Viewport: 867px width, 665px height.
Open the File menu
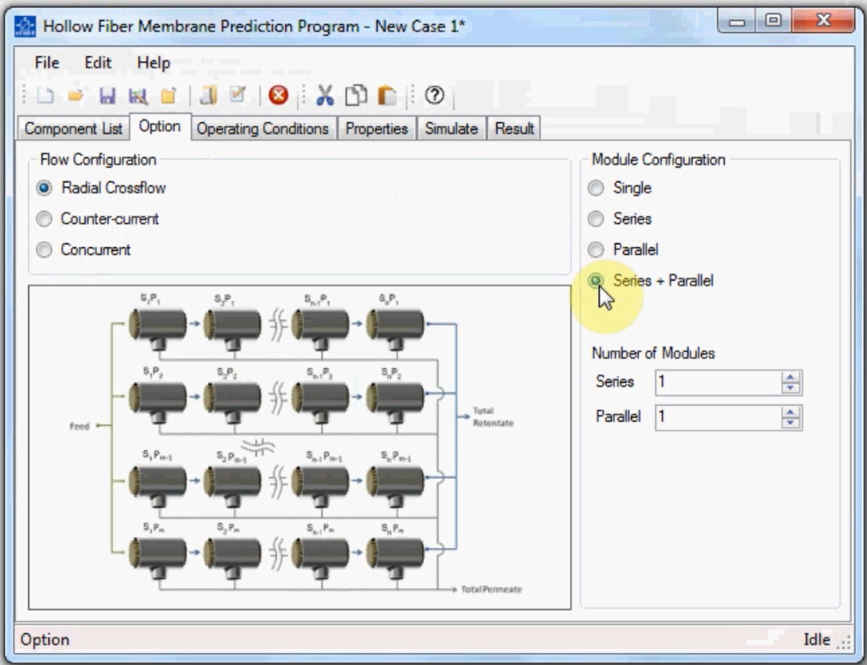point(47,63)
